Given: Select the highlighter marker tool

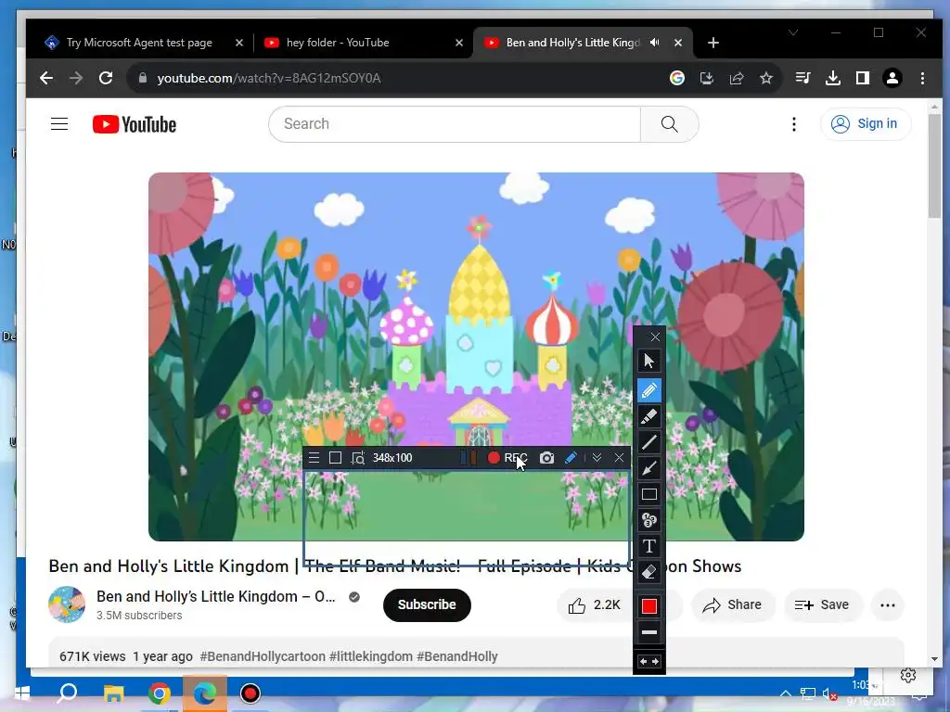Looking at the screenshot, I should tap(648, 416).
